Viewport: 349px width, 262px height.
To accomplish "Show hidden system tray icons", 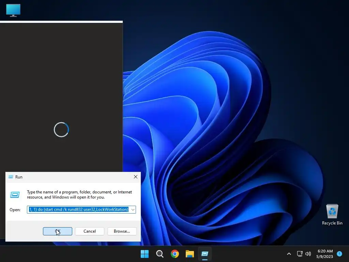I will [289, 254].
